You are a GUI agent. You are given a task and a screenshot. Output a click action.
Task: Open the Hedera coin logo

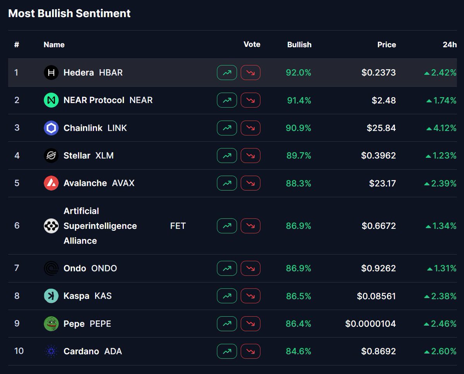(x=51, y=72)
